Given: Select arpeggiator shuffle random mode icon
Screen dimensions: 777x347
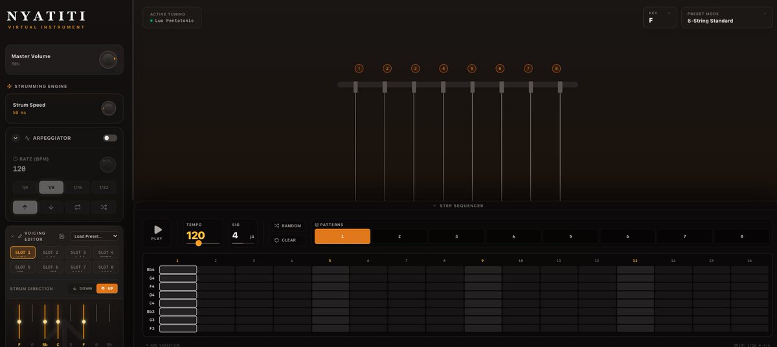Looking at the screenshot, I should tap(104, 207).
